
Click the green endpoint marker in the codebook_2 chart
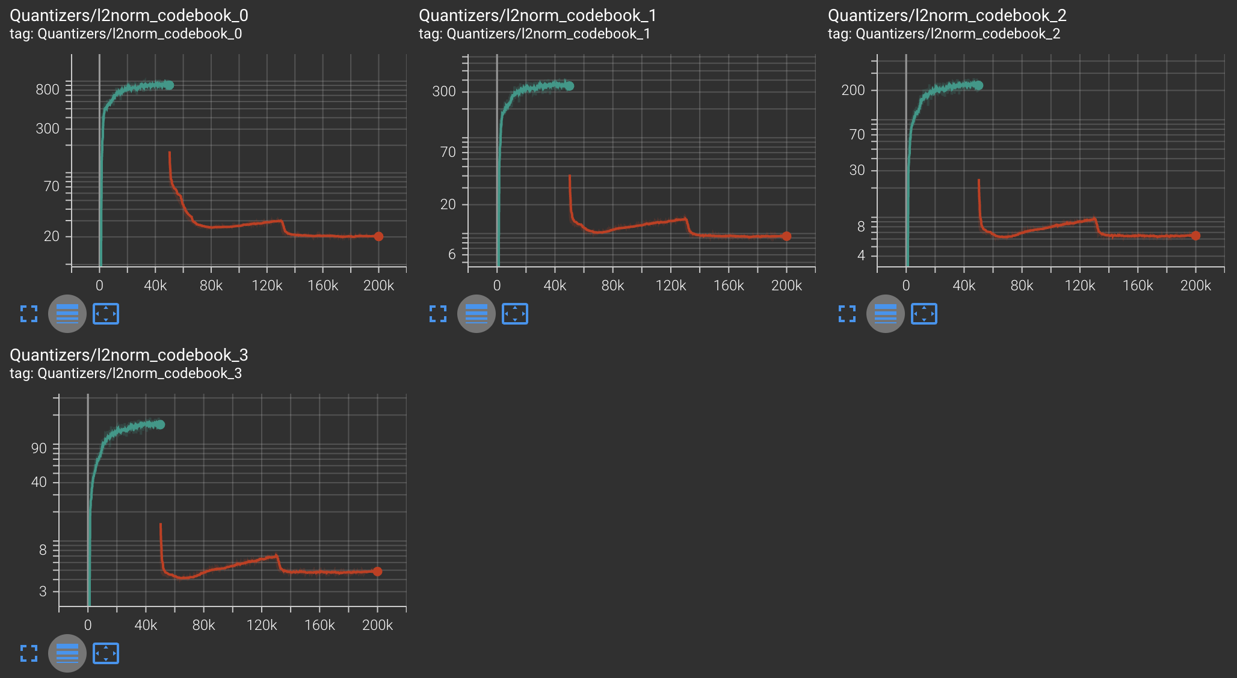[x=979, y=85]
